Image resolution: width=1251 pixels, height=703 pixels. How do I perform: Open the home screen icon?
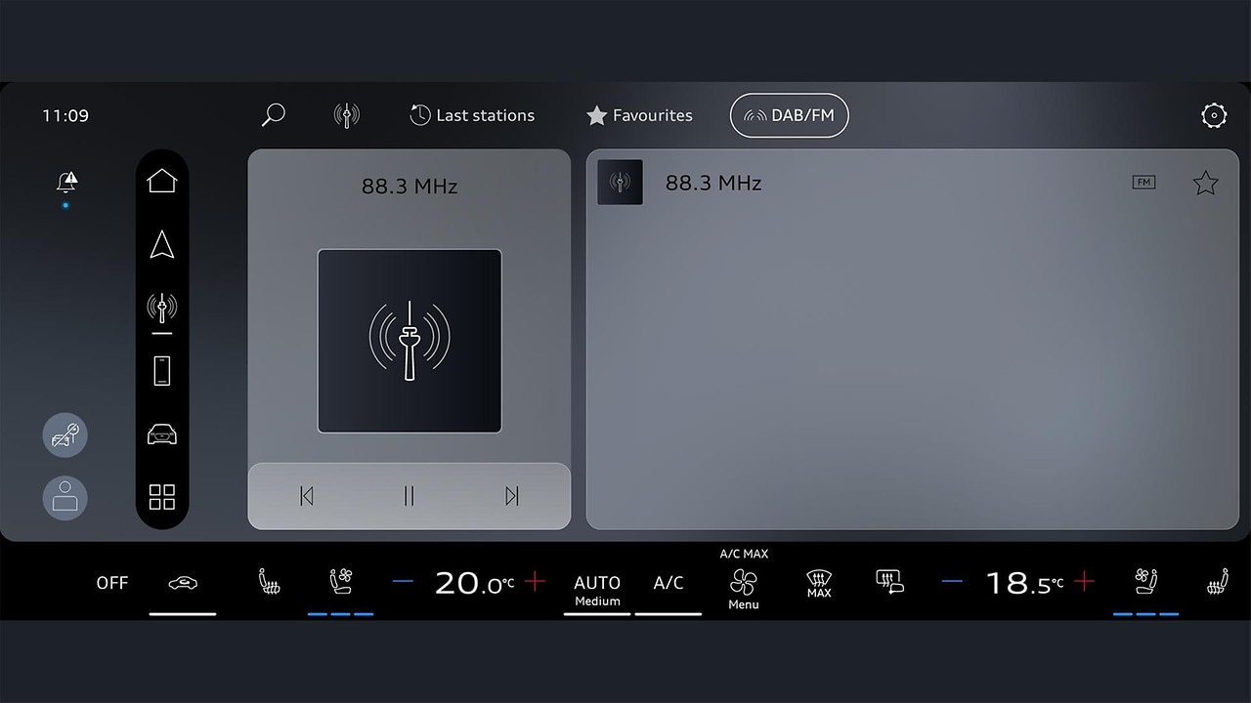click(162, 181)
